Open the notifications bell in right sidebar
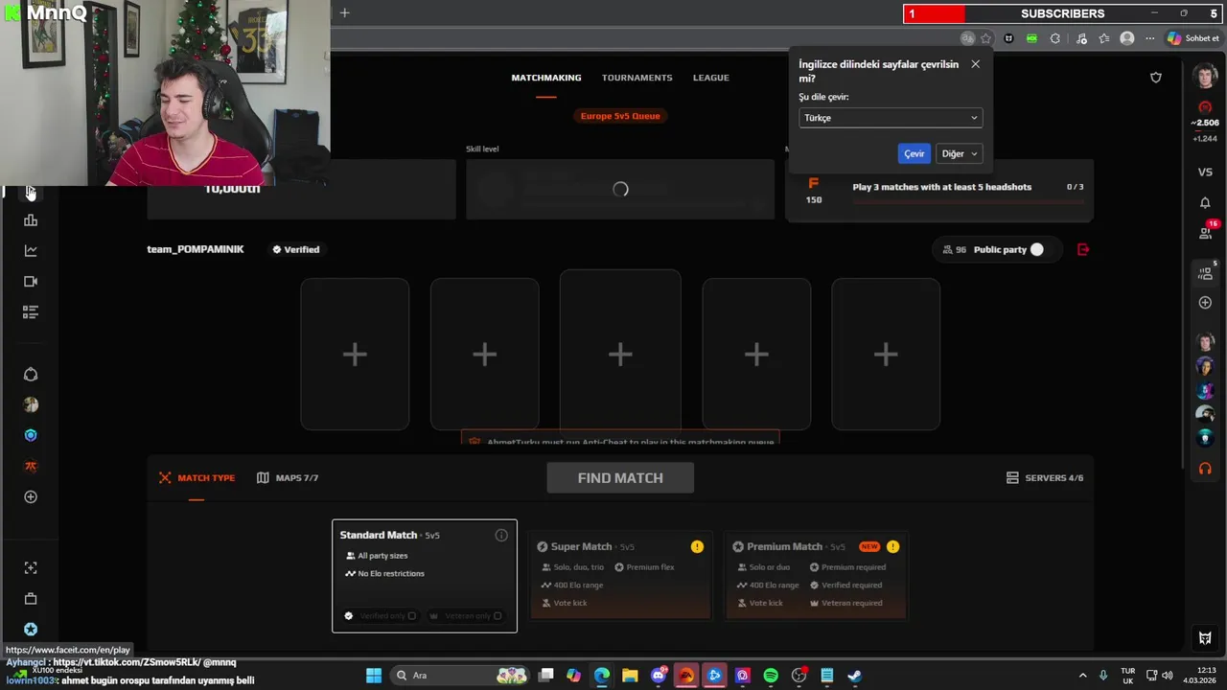The image size is (1227, 690). click(1205, 203)
